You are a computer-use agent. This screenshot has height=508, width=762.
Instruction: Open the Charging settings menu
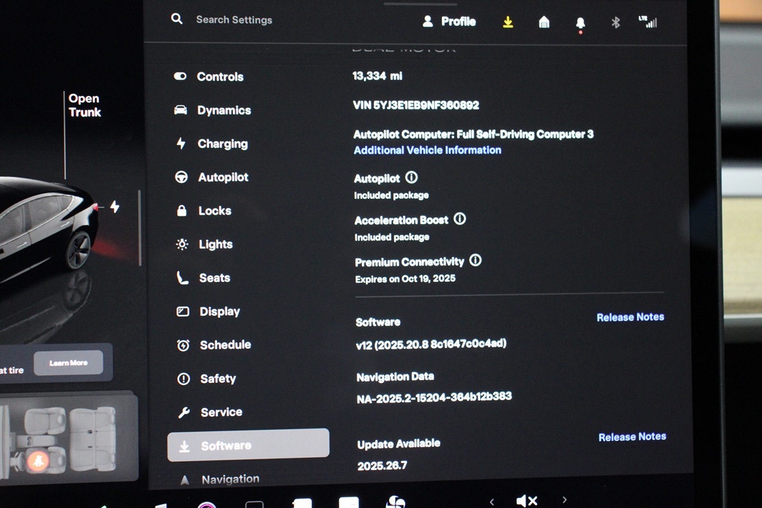[222, 144]
